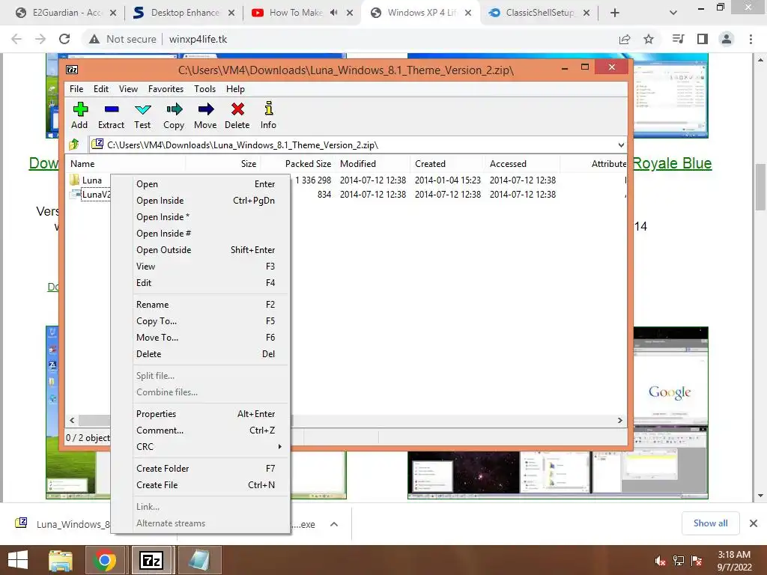Open Chrome side panel icon
The image size is (767, 575).
click(x=703, y=39)
